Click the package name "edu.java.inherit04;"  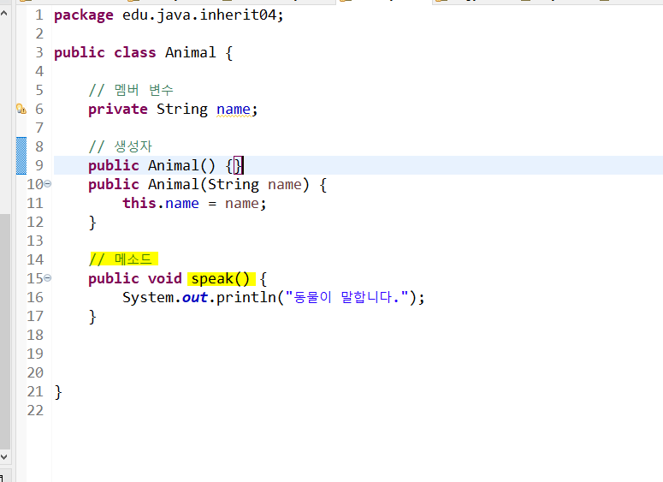click(203, 15)
